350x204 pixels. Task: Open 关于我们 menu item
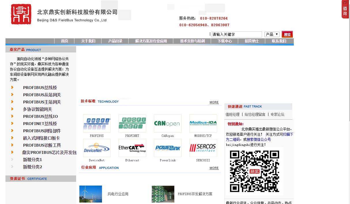(x=88, y=41)
